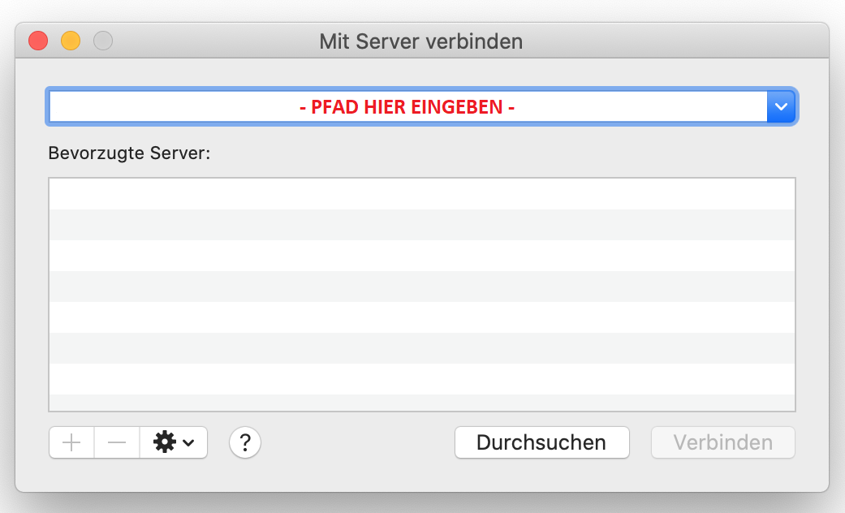
Task: Select the seventh row in favorite servers list
Action: point(422,379)
